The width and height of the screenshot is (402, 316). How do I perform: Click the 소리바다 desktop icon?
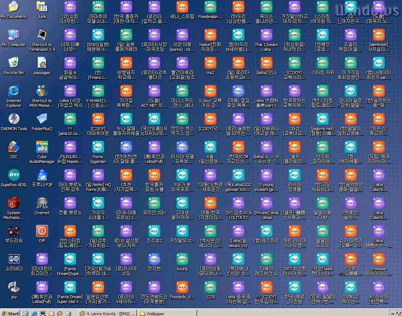[14, 259]
